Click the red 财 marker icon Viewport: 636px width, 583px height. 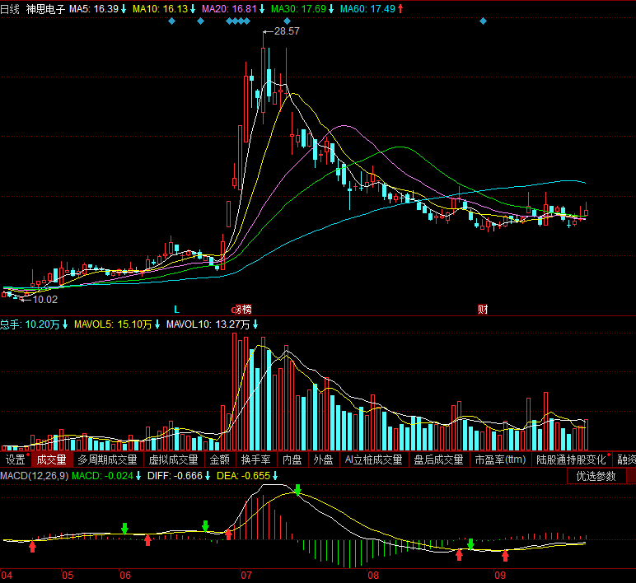click(483, 310)
